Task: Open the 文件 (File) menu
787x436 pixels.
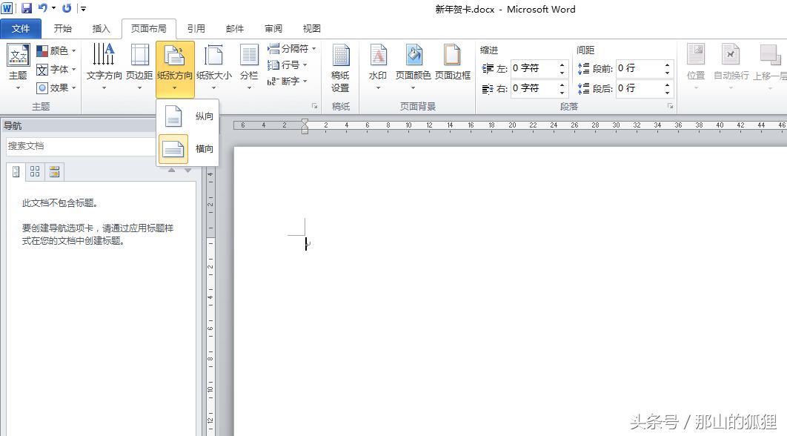Action: (x=21, y=28)
